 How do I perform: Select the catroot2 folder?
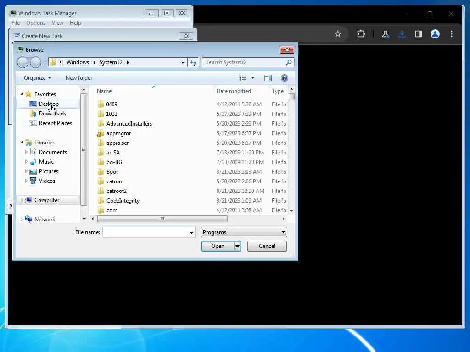point(116,191)
